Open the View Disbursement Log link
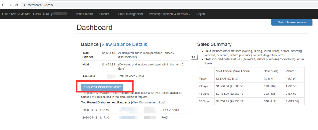 point(148,102)
